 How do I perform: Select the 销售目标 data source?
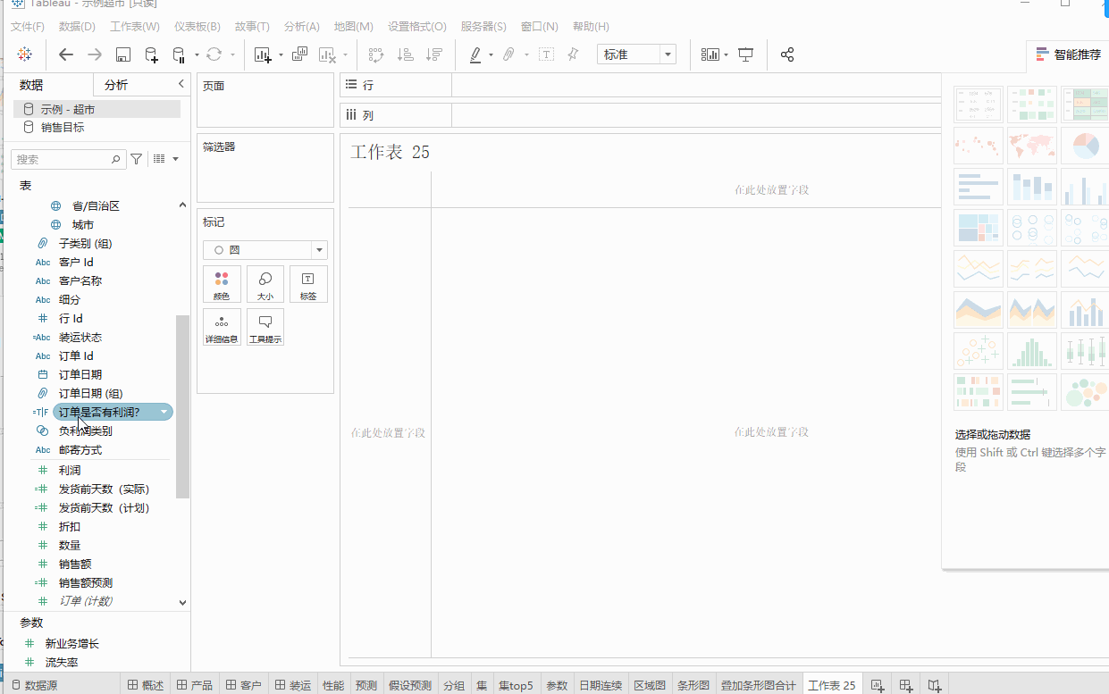pos(97,127)
